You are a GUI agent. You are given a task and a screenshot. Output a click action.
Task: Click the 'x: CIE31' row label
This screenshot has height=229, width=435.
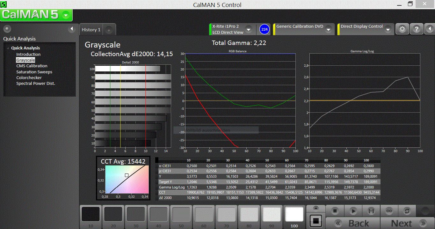tap(164, 166)
